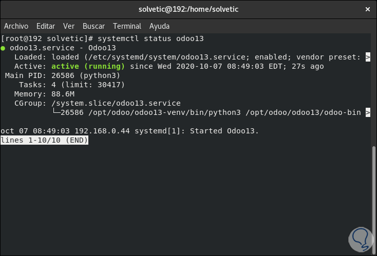377x256 pixels.
Task: Click the green "active (running)" status text
Action: (88, 66)
